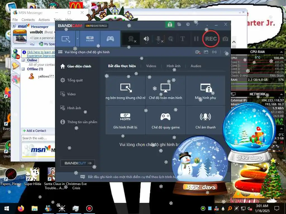Open the scheduled recording clock icon
Screen dimensions: 286x214
tap(188, 24)
